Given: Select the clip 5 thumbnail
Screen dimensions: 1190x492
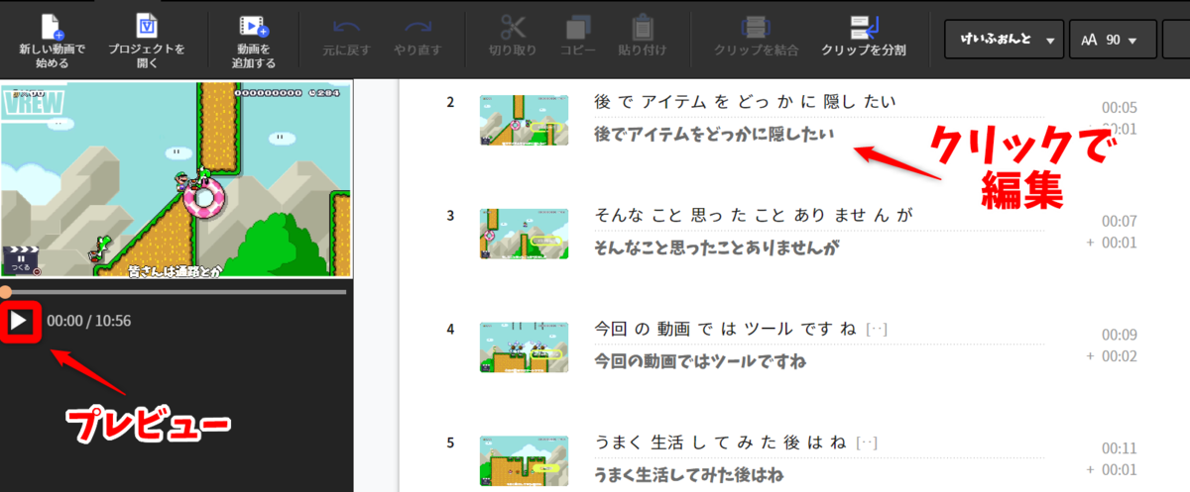Looking at the screenshot, I should 524,459.
